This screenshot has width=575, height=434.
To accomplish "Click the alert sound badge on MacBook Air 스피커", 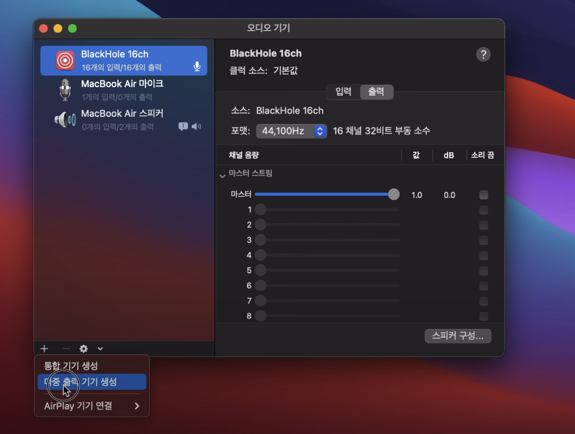I will [183, 127].
